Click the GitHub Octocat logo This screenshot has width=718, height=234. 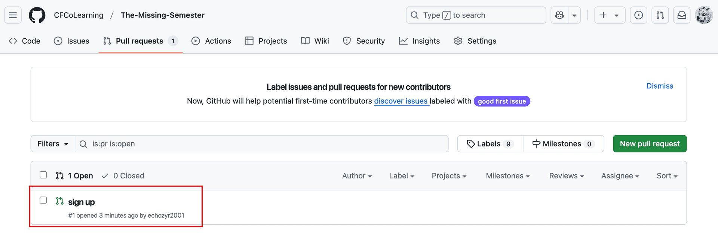[37, 15]
